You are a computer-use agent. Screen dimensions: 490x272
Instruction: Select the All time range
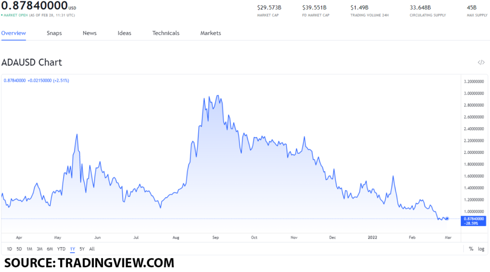[92, 249]
